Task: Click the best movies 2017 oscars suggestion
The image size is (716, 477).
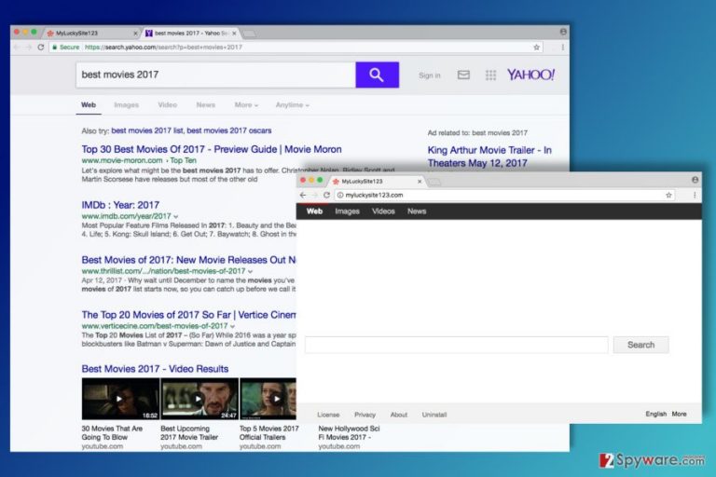Action: (229, 130)
